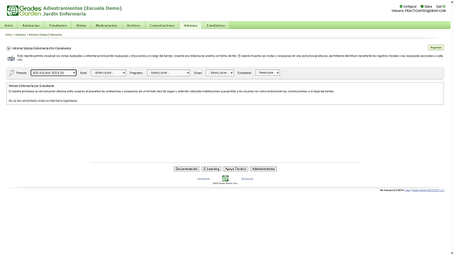Open the Programa dropdown
The image size is (454, 255).
(x=168, y=73)
